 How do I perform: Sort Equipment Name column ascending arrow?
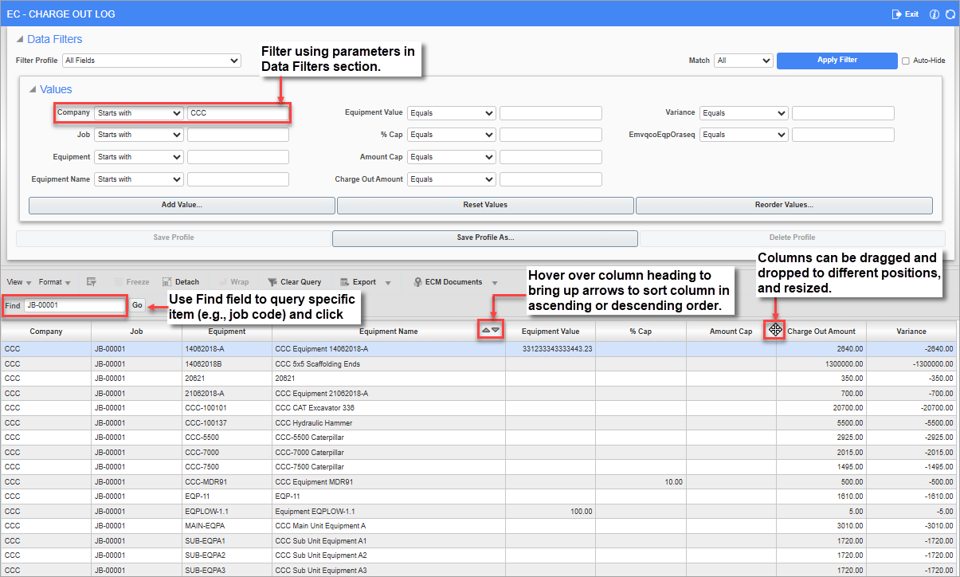(x=486, y=331)
